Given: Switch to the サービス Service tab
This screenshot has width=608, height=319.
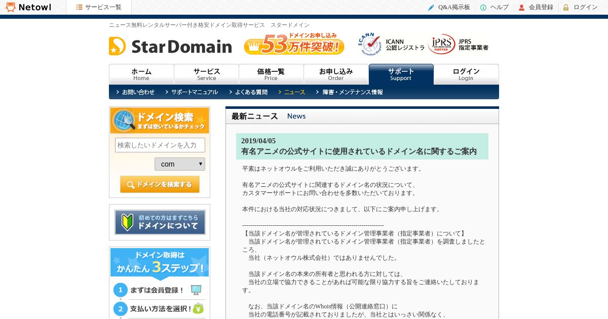Looking at the screenshot, I should pos(206,74).
